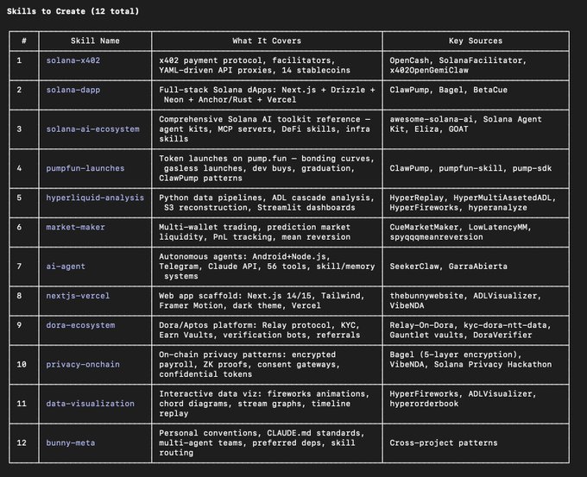Select the nextjs-vercel skill name

point(79,296)
